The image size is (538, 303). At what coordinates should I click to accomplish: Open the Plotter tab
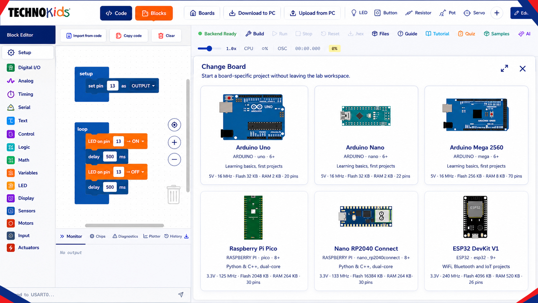pos(152,236)
